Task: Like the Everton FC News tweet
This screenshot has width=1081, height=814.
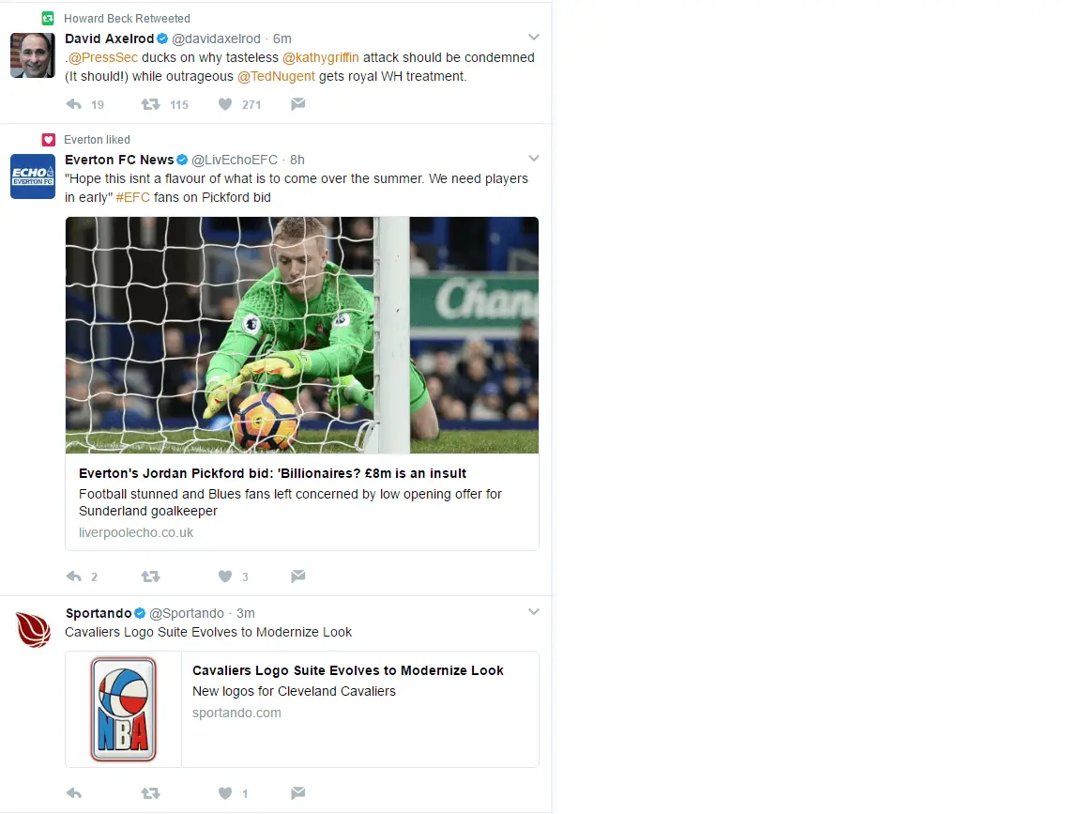Action: pyautogui.click(x=225, y=576)
